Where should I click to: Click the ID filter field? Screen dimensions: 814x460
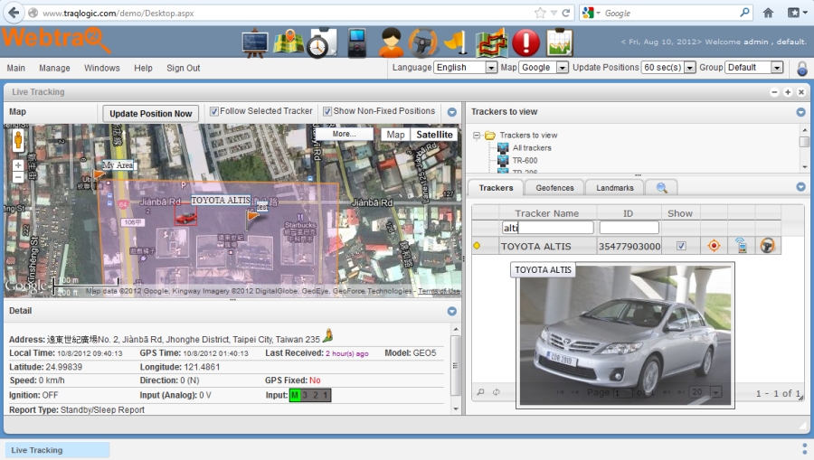(629, 228)
